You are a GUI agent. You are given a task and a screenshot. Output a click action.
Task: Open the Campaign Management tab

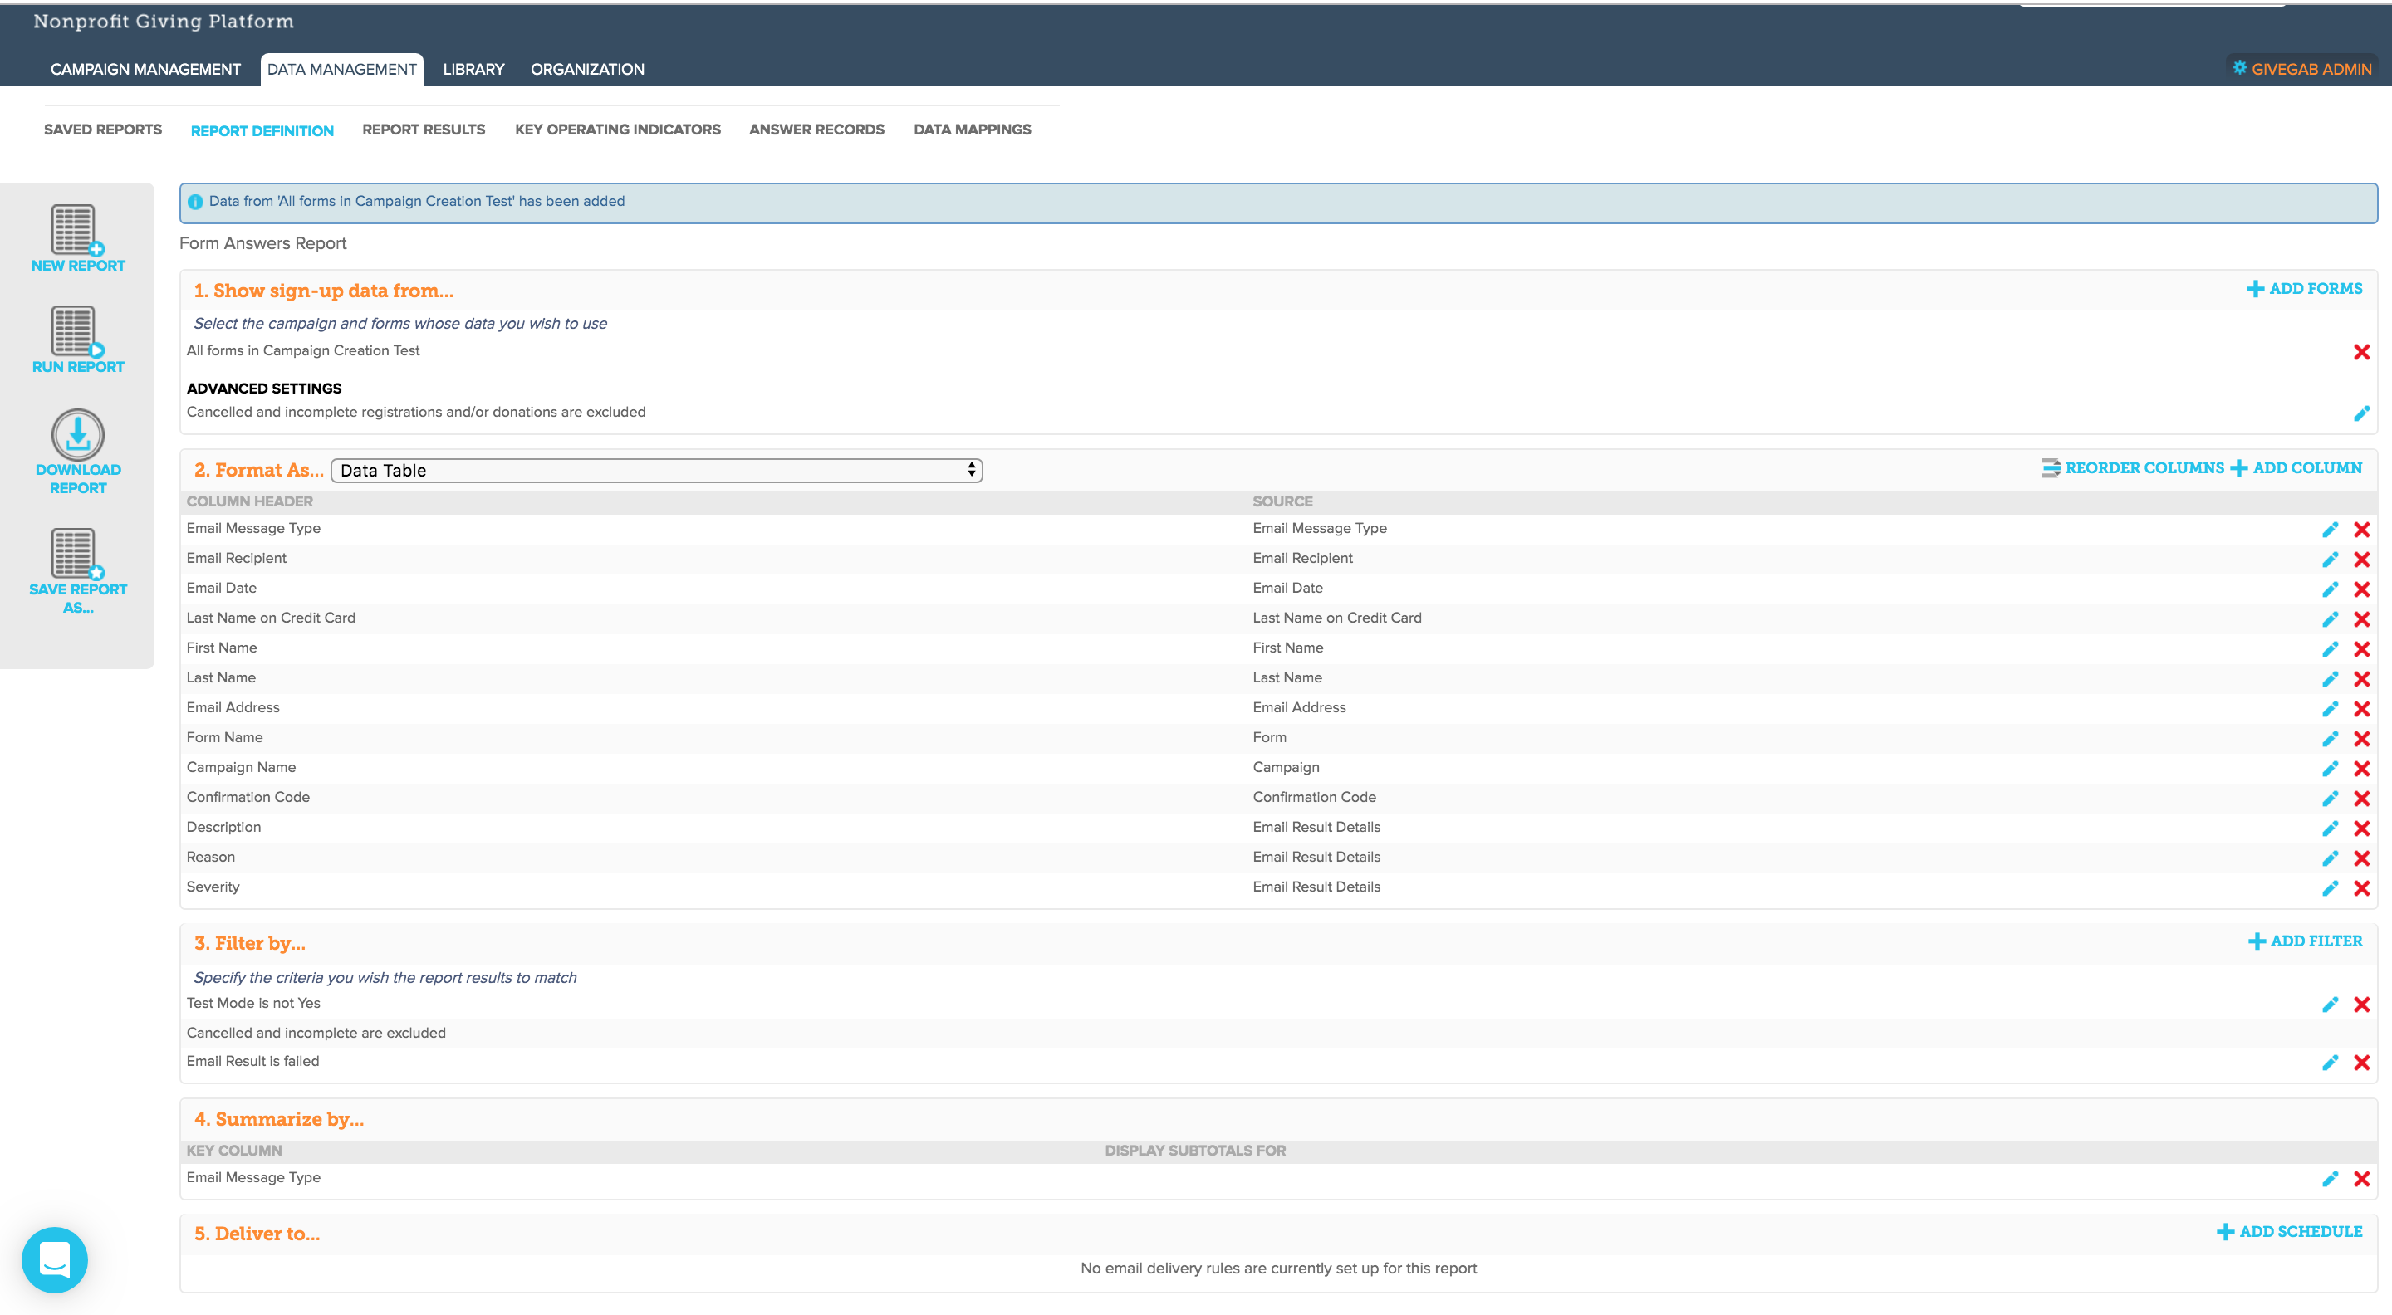(146, 70)
